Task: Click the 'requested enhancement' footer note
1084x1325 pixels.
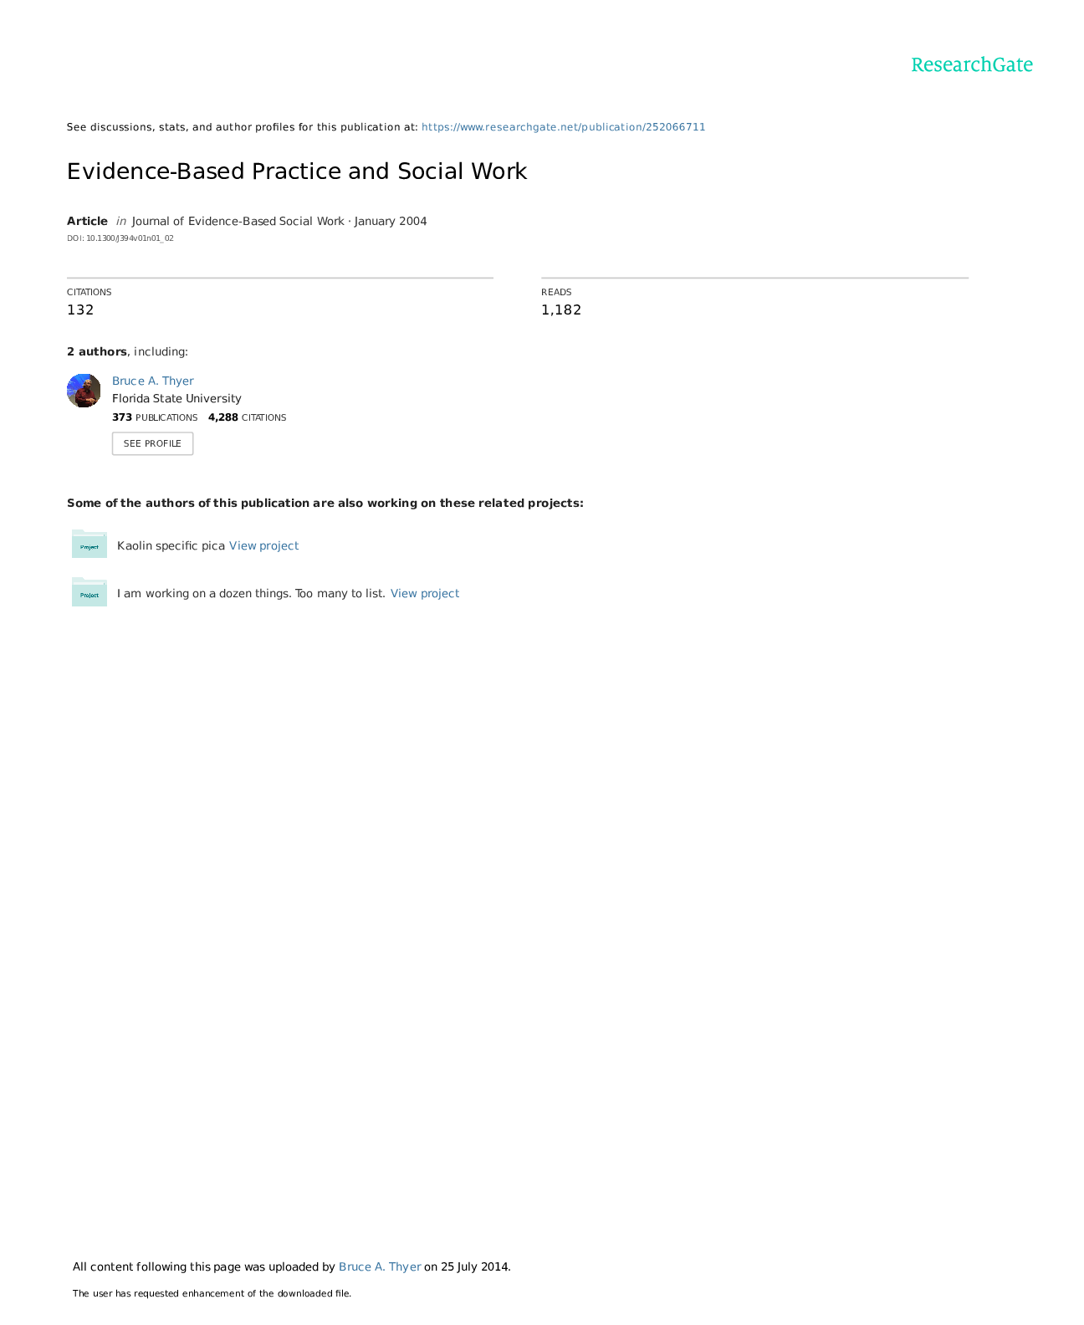Action: [212, 1293]
